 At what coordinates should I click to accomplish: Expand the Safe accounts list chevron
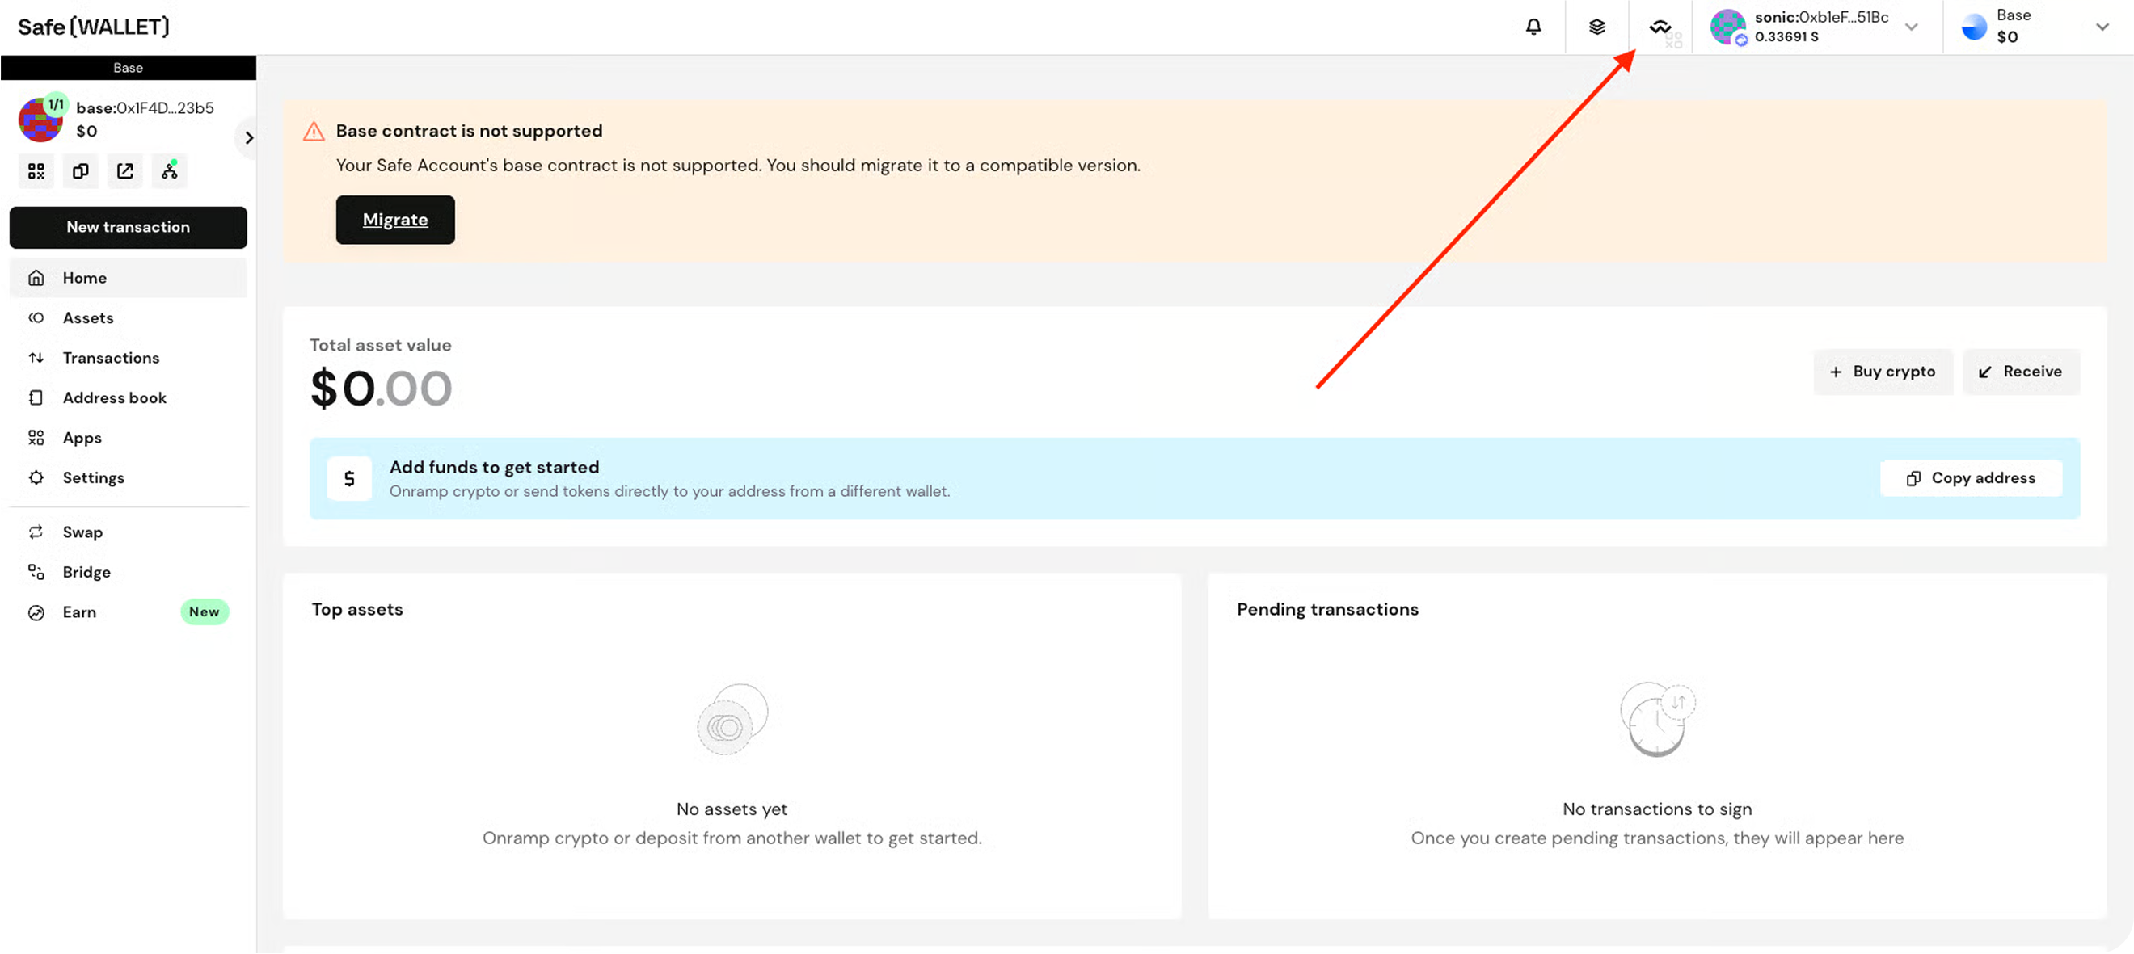(x=248, y=137)
